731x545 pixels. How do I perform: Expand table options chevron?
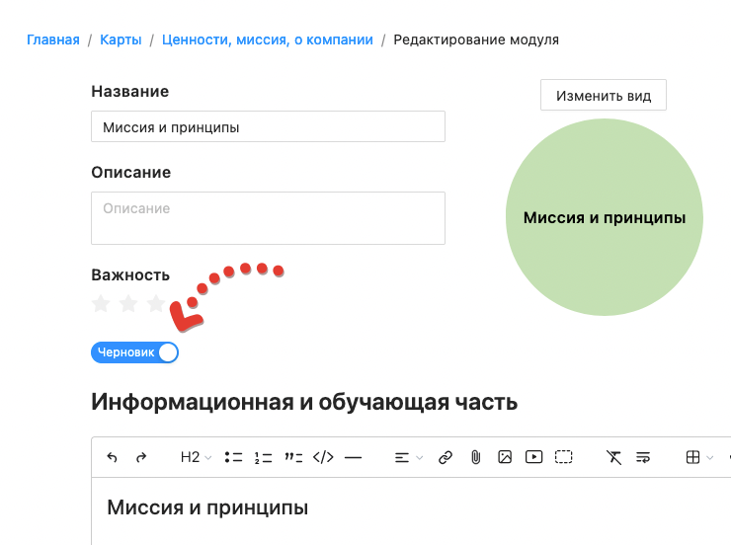click(709, 458)
